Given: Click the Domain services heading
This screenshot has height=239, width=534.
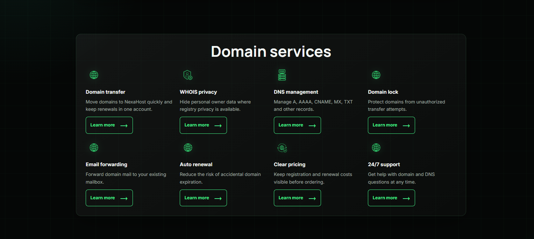Looking at the screenshot, I should click(271, 51).
